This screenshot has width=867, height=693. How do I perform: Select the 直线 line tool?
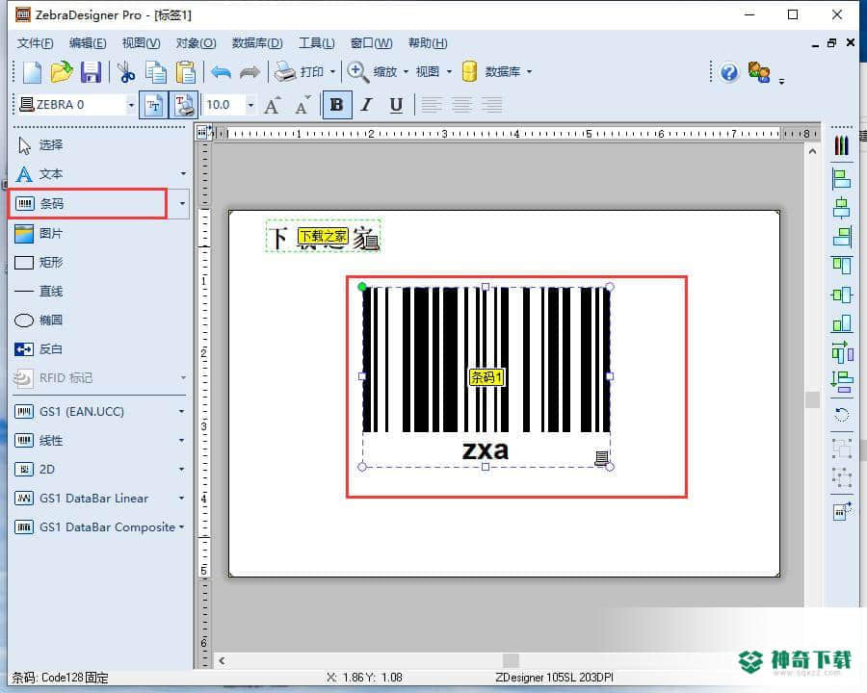tap(39, 292)
